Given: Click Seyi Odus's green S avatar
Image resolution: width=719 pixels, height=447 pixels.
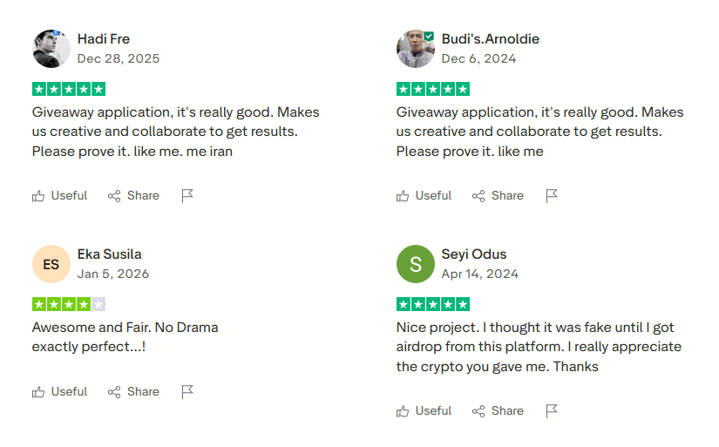Looking at the screenshot, I should (x=416, y=264).
